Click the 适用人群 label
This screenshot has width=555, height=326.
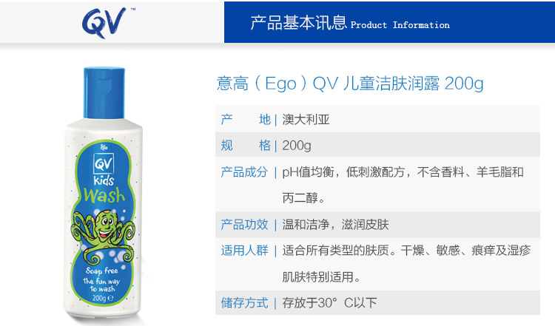(x=244, y=251)
